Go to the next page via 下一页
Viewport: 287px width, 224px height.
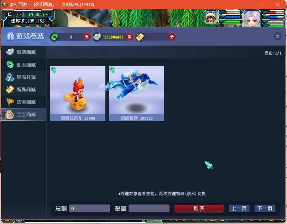pyautogui.click(x=265, y=208)
